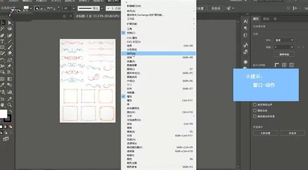Click the white fill color box in toolbar
Screen dimensions: 308x170
[x=4, y=114]
